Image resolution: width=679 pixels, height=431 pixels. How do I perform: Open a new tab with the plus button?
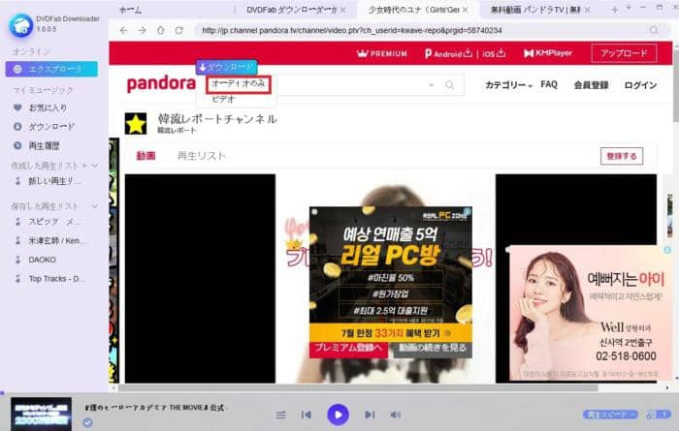tap(614, 10)
